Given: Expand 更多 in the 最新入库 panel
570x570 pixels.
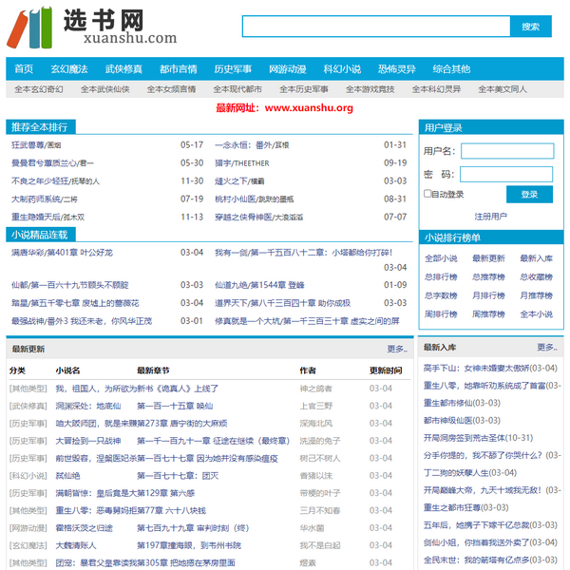Looking at the screenshot, I should pos(546,348).
